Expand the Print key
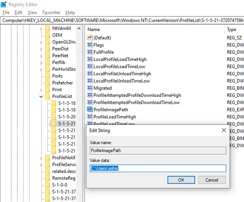The height and width of the screenshot is (202, 244). pyautogui.click(x=41, y=90)
